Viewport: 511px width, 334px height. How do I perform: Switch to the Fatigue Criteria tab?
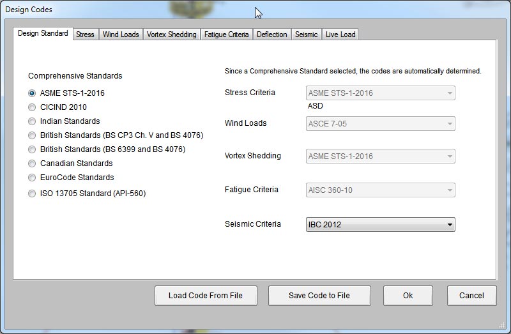click(227, 34)
